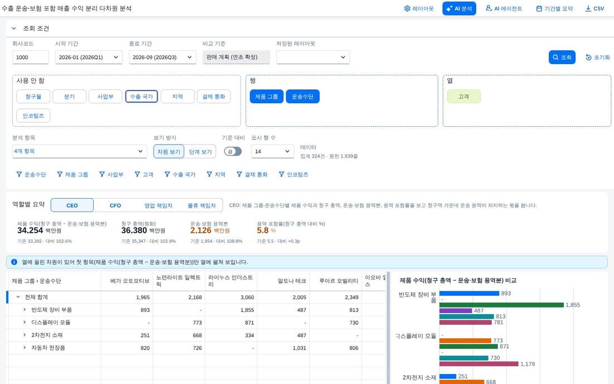Expand the 자동차 전장품 row
This screenshot has height=384, width=614.
pyautogui.click(x=24, y=348)
